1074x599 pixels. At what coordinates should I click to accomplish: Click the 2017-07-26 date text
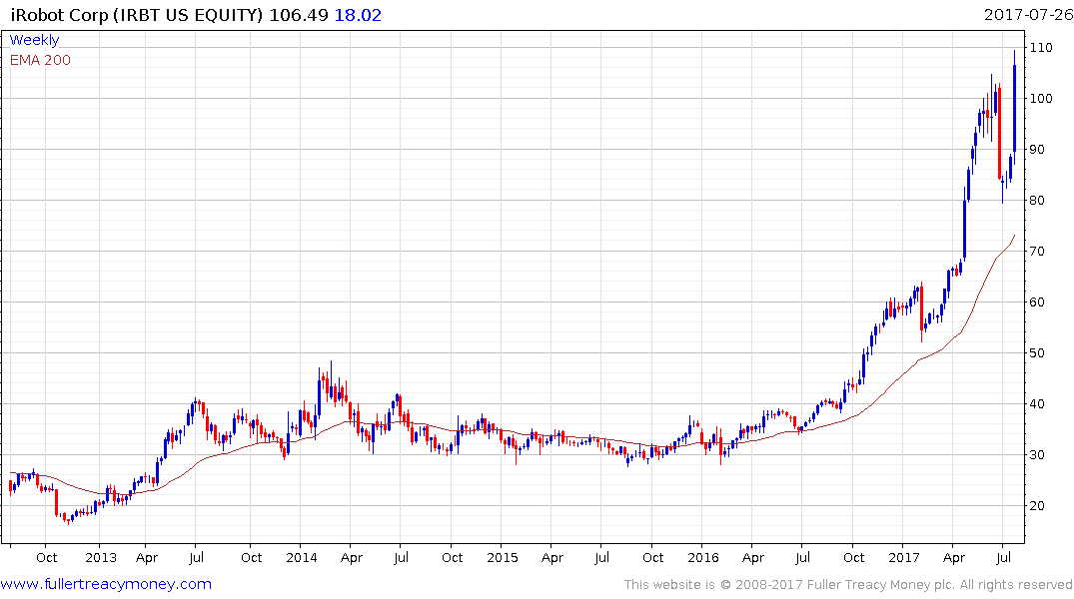(x=1028, y=14)
